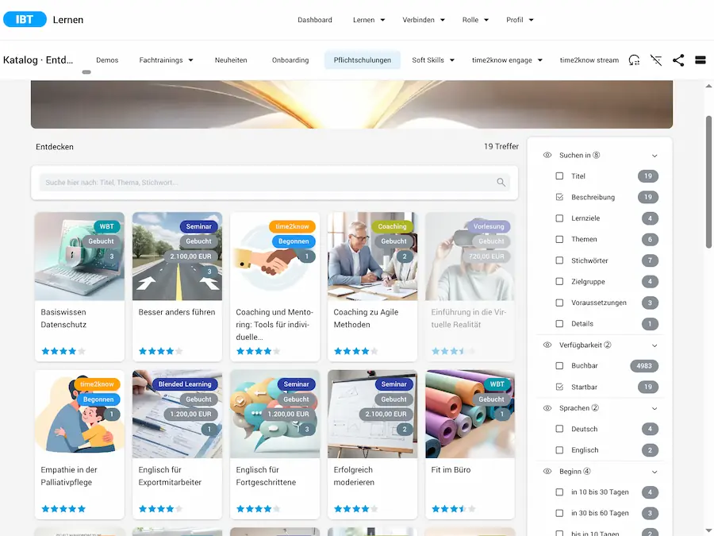Check the Themen filter

[559, 239]
